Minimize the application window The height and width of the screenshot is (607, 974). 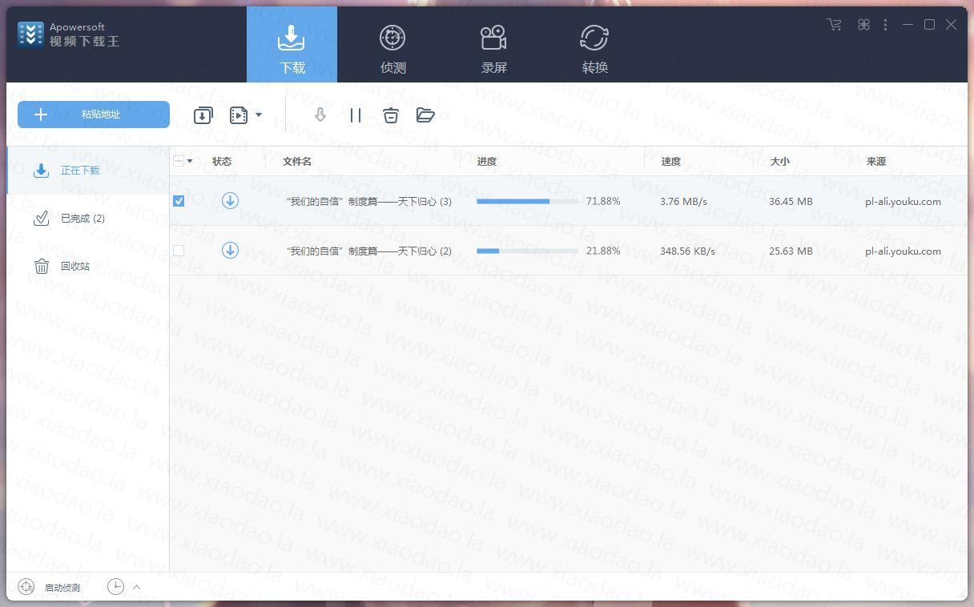[x=908, y=25]
